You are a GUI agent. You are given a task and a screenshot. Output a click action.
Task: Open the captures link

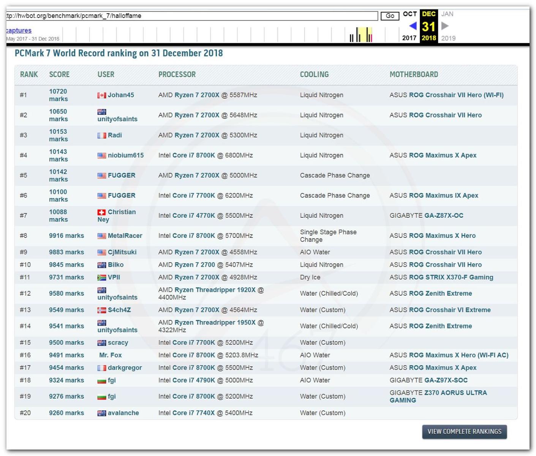(19, 30)
